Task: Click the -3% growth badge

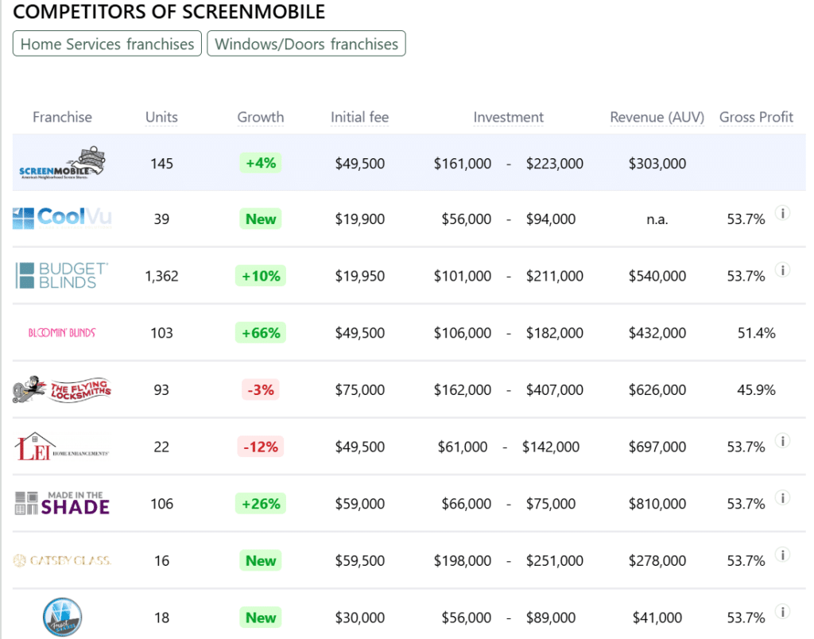Action: click(x=261, y=389)
